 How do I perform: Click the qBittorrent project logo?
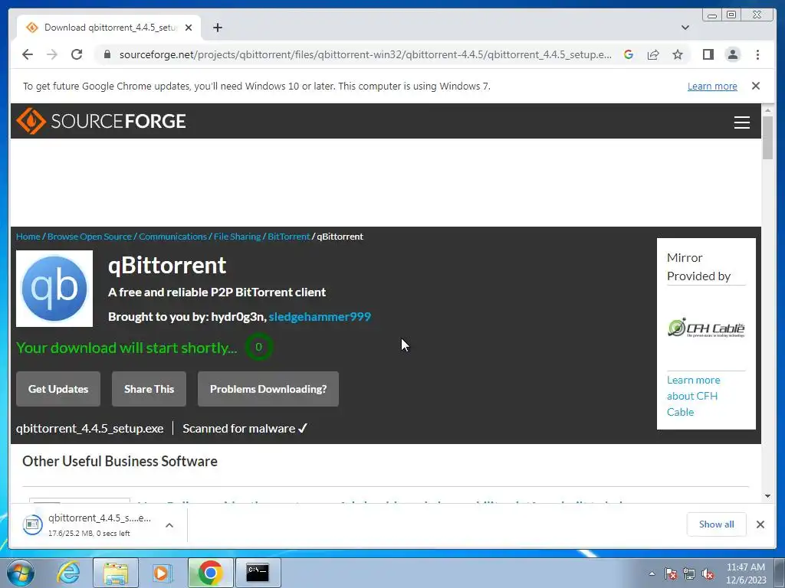[x=54, y=289]
